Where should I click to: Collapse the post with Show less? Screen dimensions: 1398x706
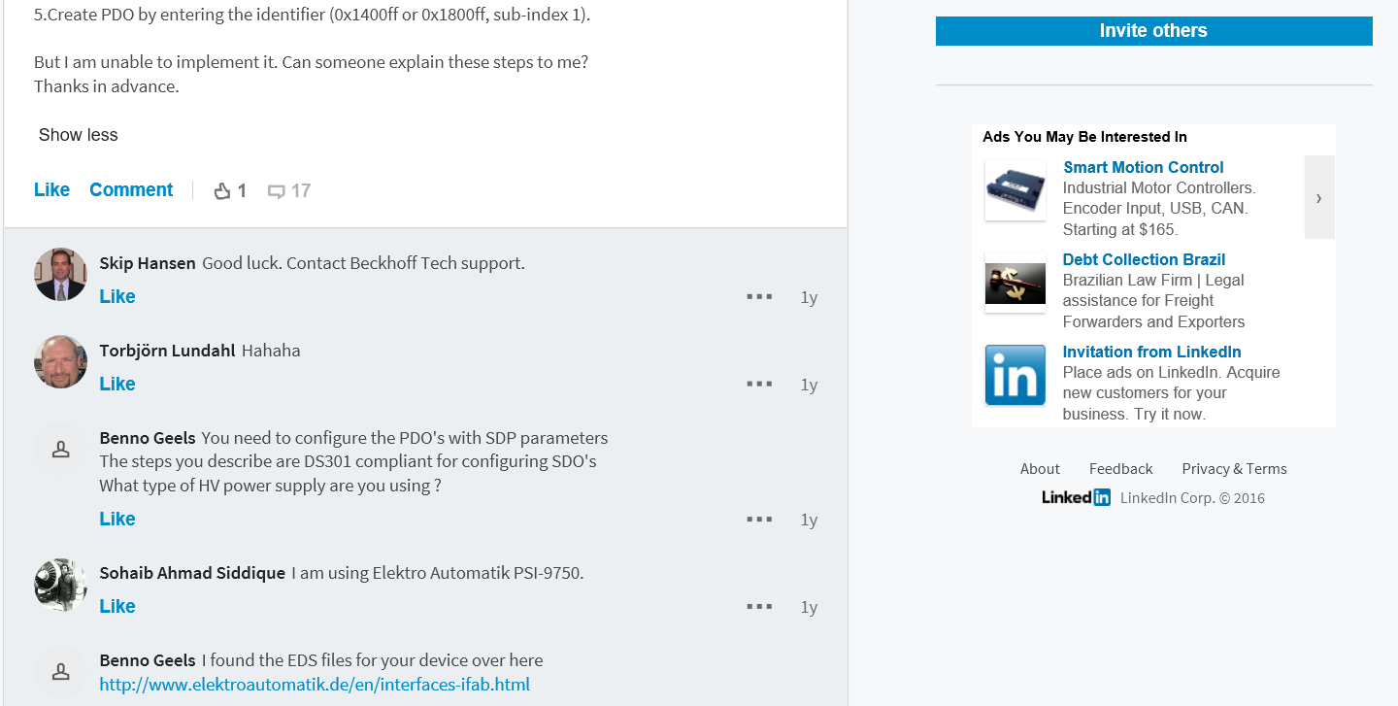point(78,135)
